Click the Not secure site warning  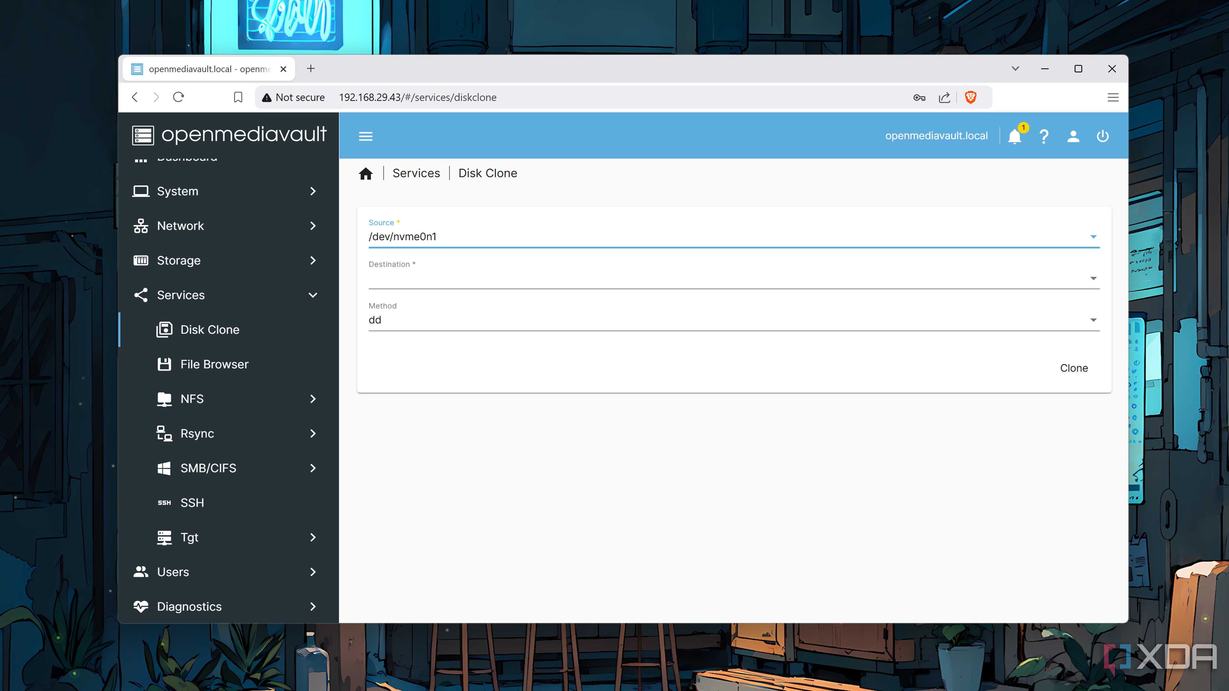pos(293,97)
